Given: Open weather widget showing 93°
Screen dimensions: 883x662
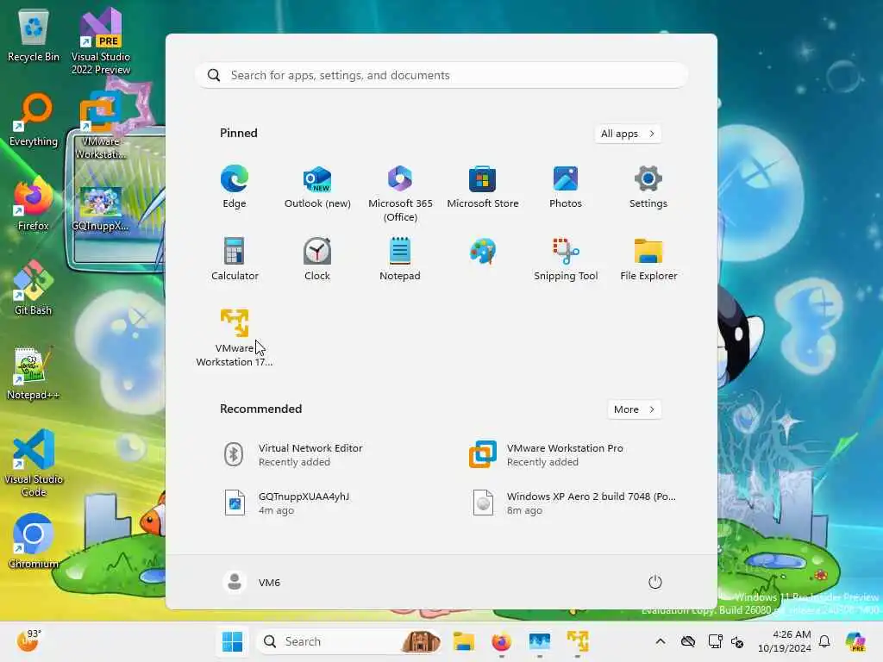Looking at the screenshot, I should click(x=28, y=640).
